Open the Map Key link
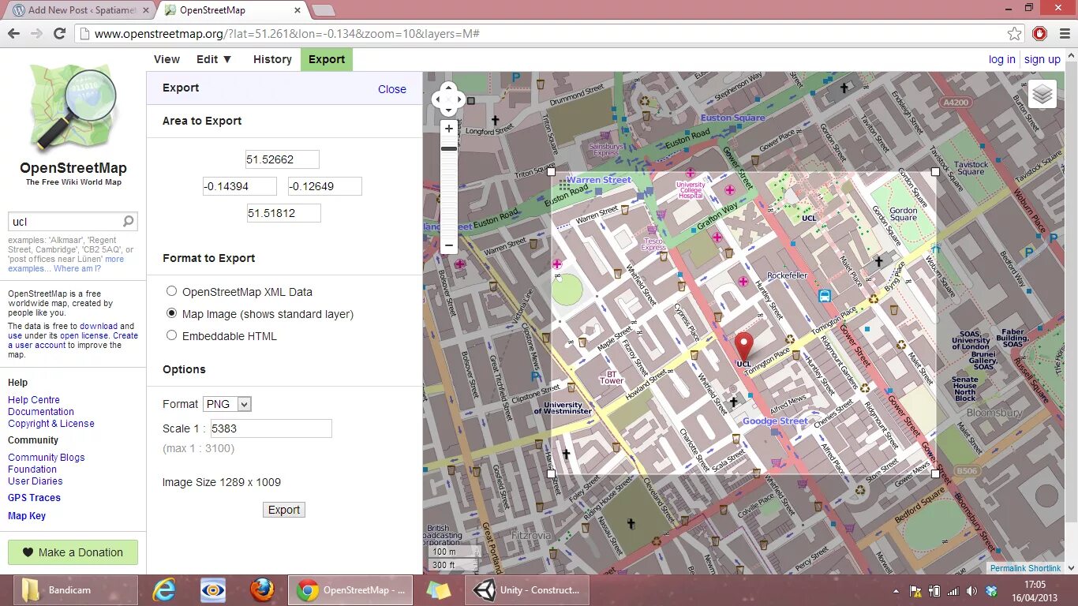Viewport: 1078px width, 606px height. [x=27, y=516]
